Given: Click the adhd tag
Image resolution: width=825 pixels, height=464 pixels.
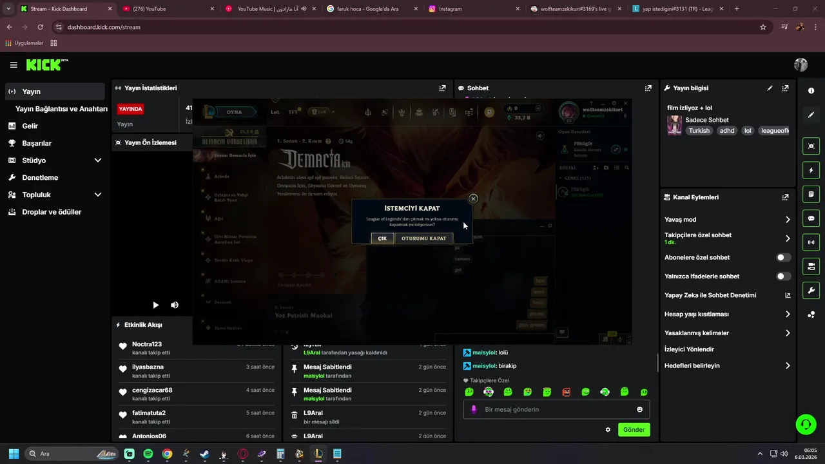Looking at the screenshot, I should pos(727,131).
